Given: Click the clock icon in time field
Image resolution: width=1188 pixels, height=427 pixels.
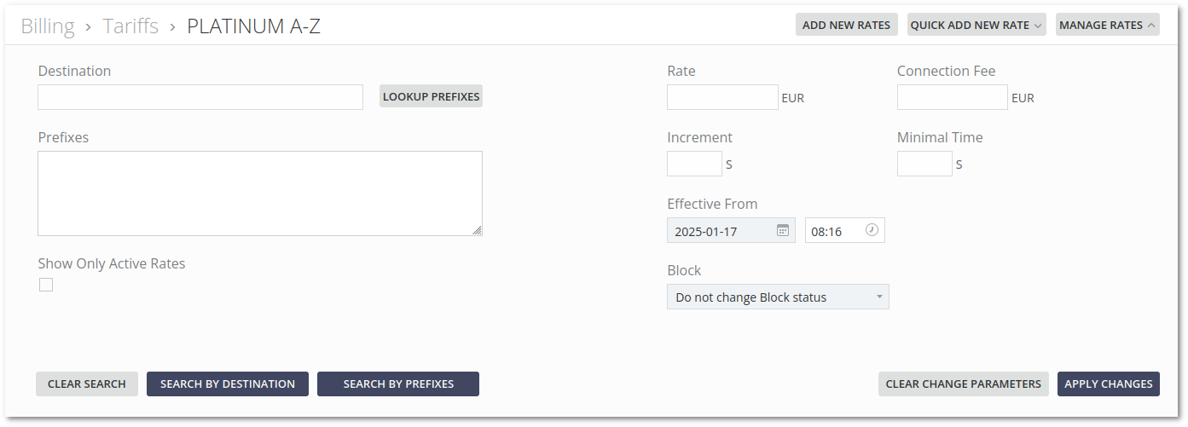Looking at the screenshot, I should [872, 230].
